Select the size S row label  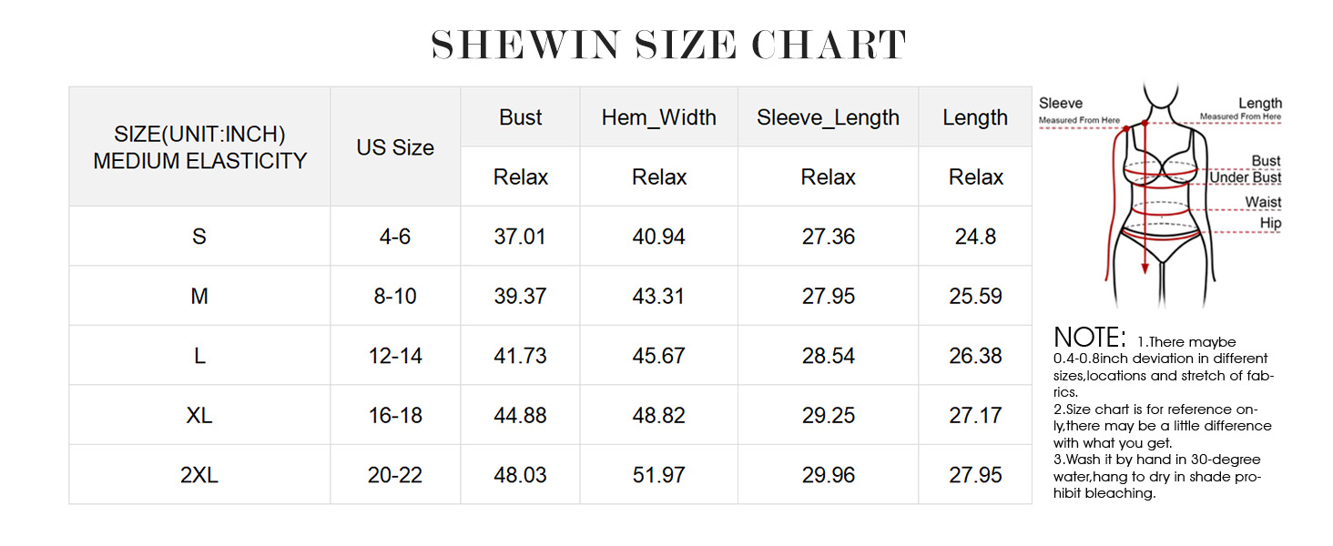coord(199,237)
